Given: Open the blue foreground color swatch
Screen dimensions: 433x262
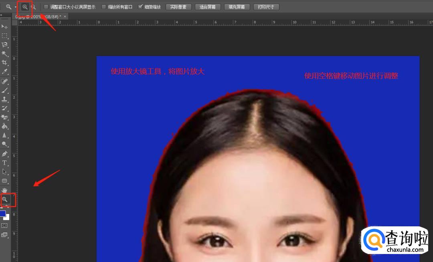Looking at the screenshot, I should [x=3, y=214].
